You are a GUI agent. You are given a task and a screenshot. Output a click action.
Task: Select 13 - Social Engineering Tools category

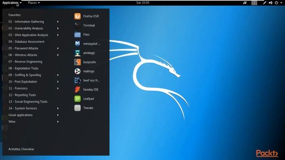[28, 102]
